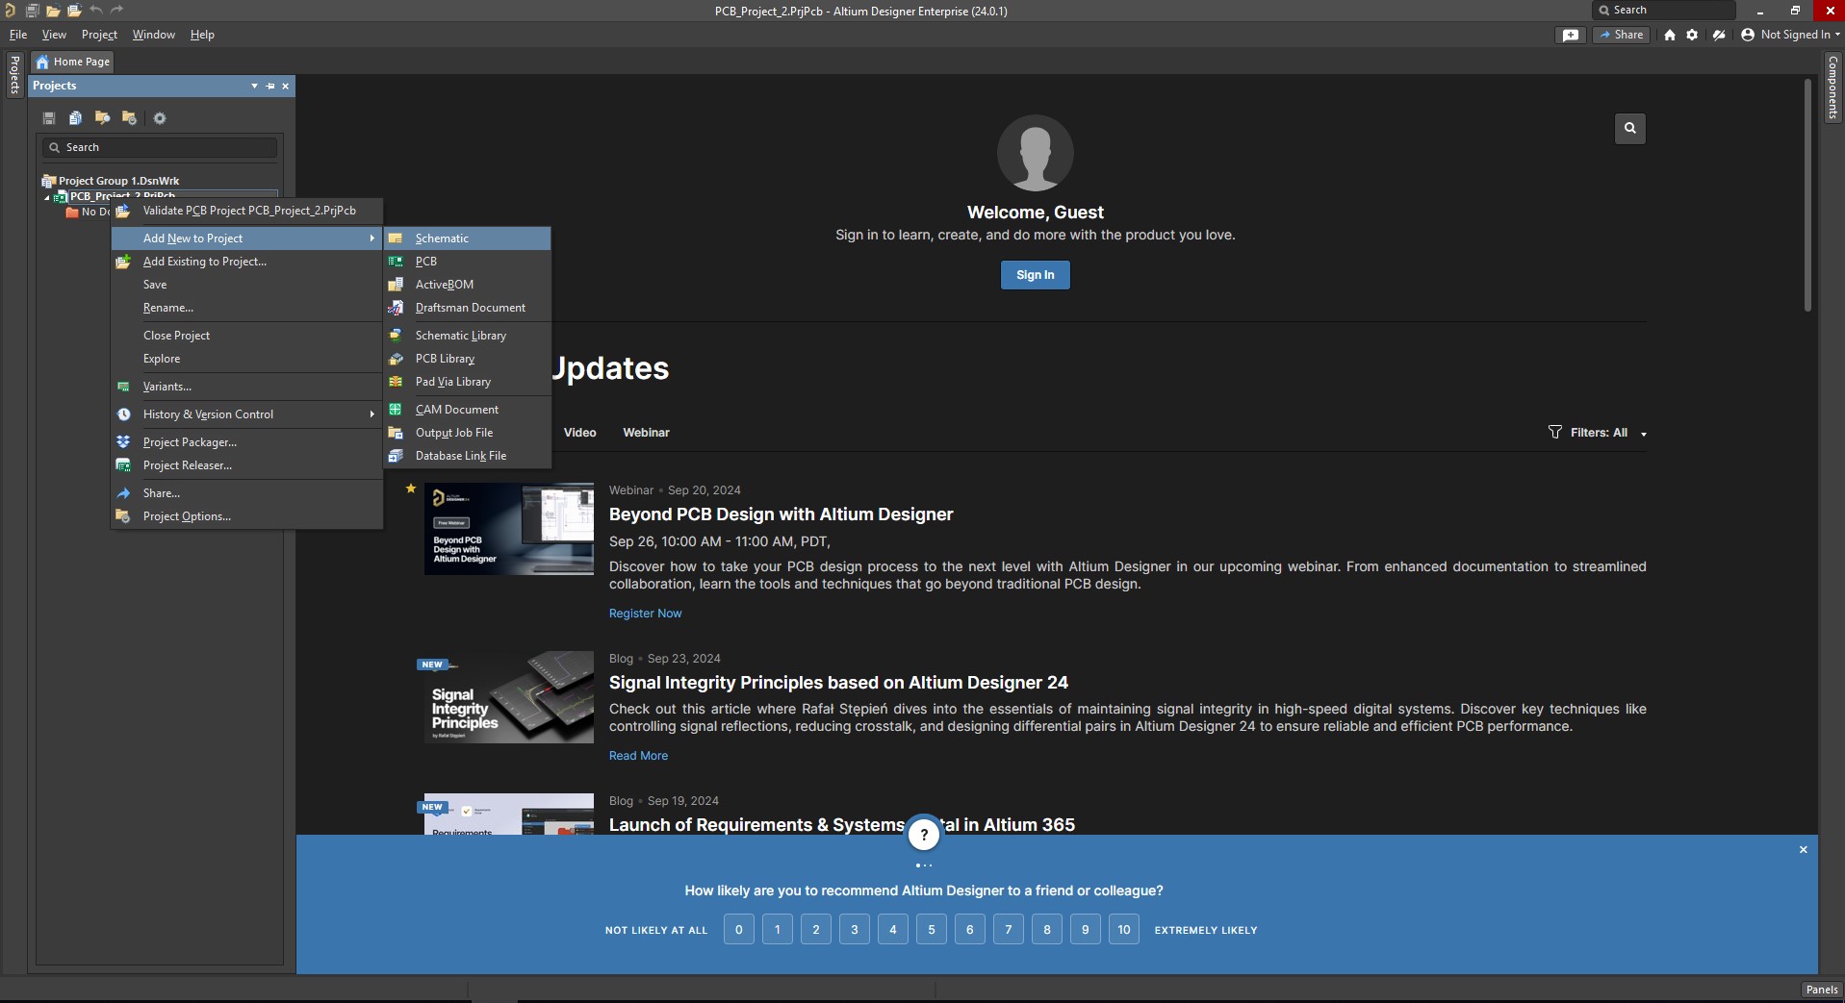Click the Save All Documents icon in title bar
1845x1003 pixels.
(x=32, y=11)
